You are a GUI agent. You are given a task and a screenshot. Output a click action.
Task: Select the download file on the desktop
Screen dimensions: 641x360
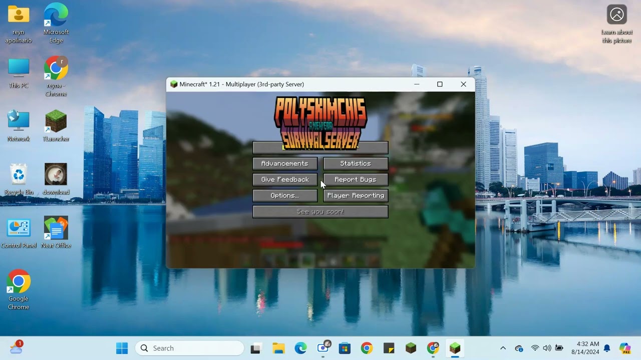pyautogui.click(x=56, y=179)
